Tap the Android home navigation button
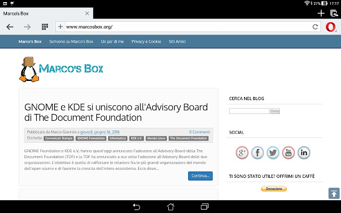 (x=170, y=207)
